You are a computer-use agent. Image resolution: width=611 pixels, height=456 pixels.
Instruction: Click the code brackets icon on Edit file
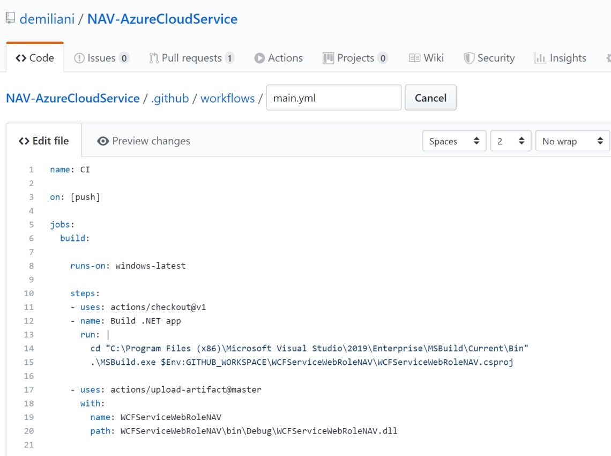[25, 141]
